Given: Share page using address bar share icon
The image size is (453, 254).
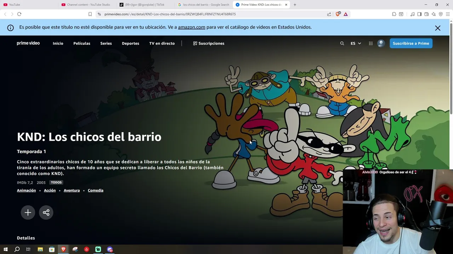Looking at the screenshot, I should coord(329,14).
